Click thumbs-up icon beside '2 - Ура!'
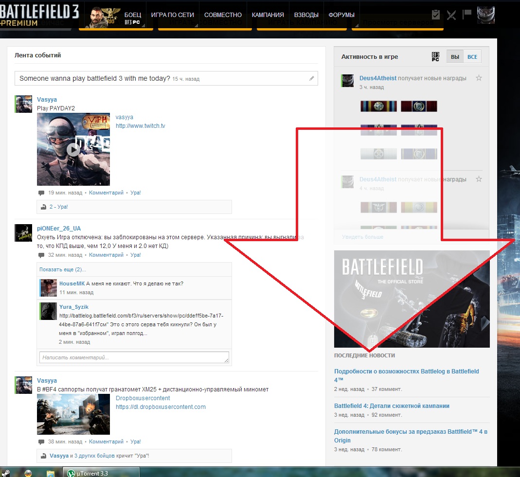The image size is (520, 477). point(43,207)
